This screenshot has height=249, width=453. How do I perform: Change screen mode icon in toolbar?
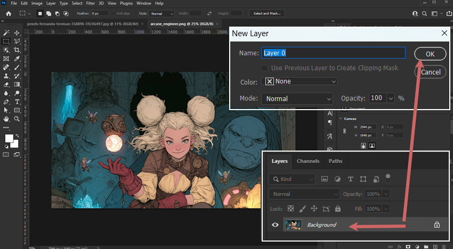(17, 155)
